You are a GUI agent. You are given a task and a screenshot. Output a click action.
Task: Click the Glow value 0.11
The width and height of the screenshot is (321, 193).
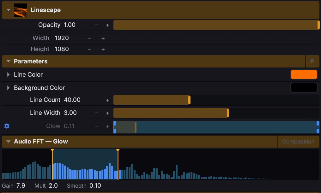(x=69, y=126)
